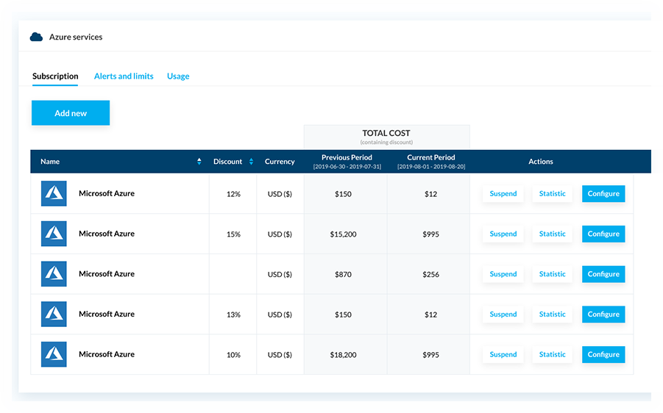663x413 pixels.
Task: Suspend the subscription with 10% discount
Action: (x=503, y=354)
